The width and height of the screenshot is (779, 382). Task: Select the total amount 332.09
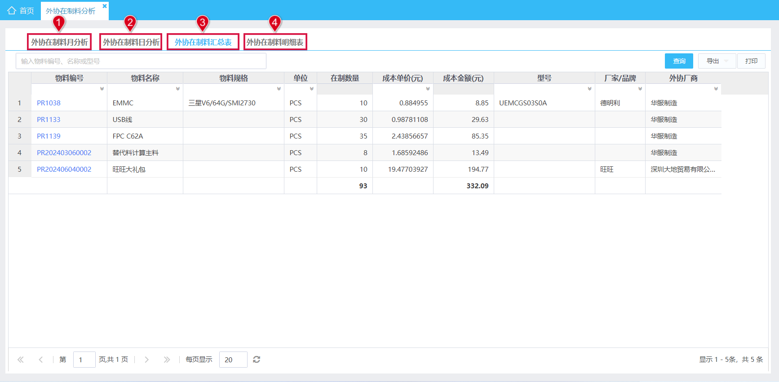[x=477, y=186]
